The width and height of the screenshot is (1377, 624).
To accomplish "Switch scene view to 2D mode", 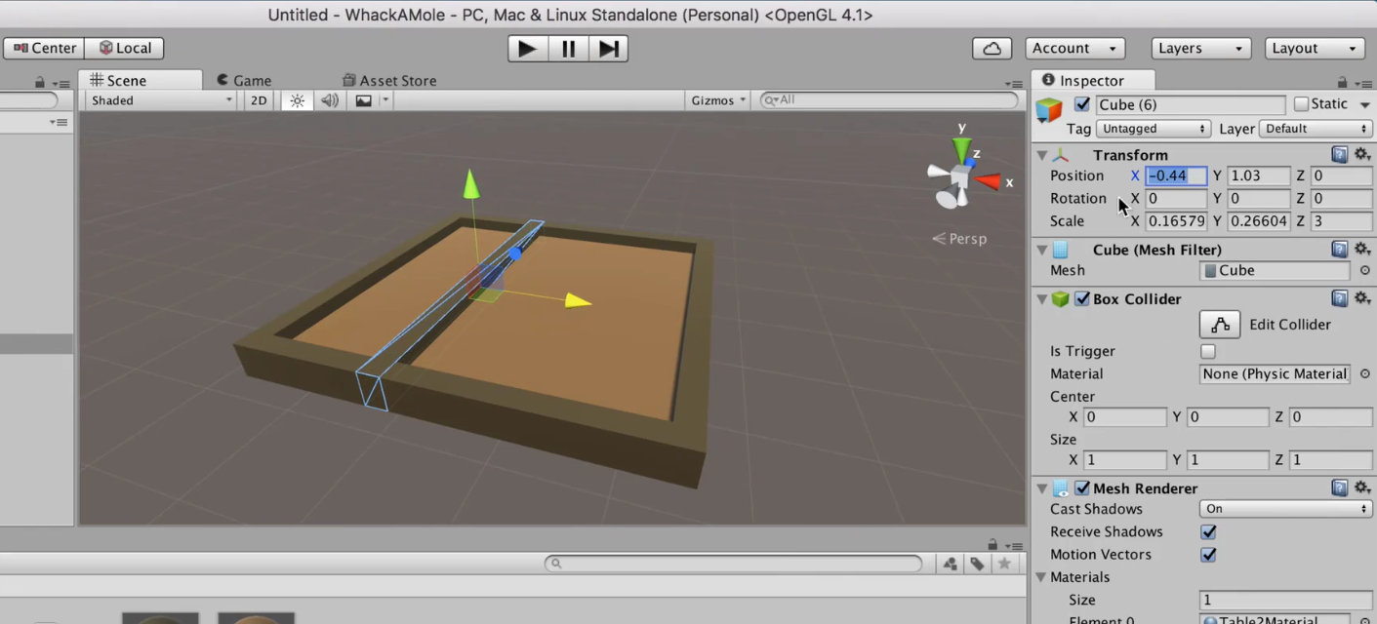I will coord(258,100).
